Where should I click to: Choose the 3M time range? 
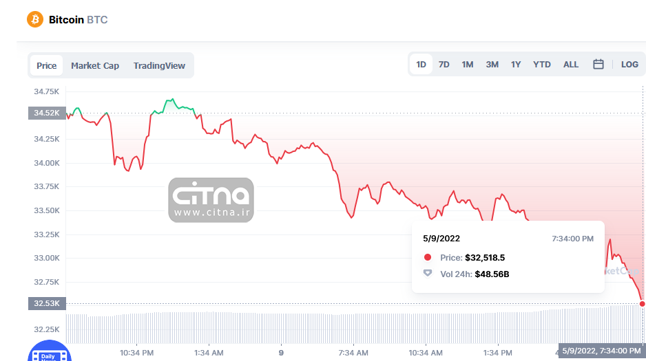pos(492,65)
